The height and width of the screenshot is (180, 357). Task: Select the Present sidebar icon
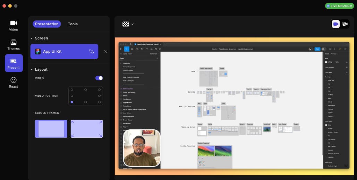tap(14, 63)
